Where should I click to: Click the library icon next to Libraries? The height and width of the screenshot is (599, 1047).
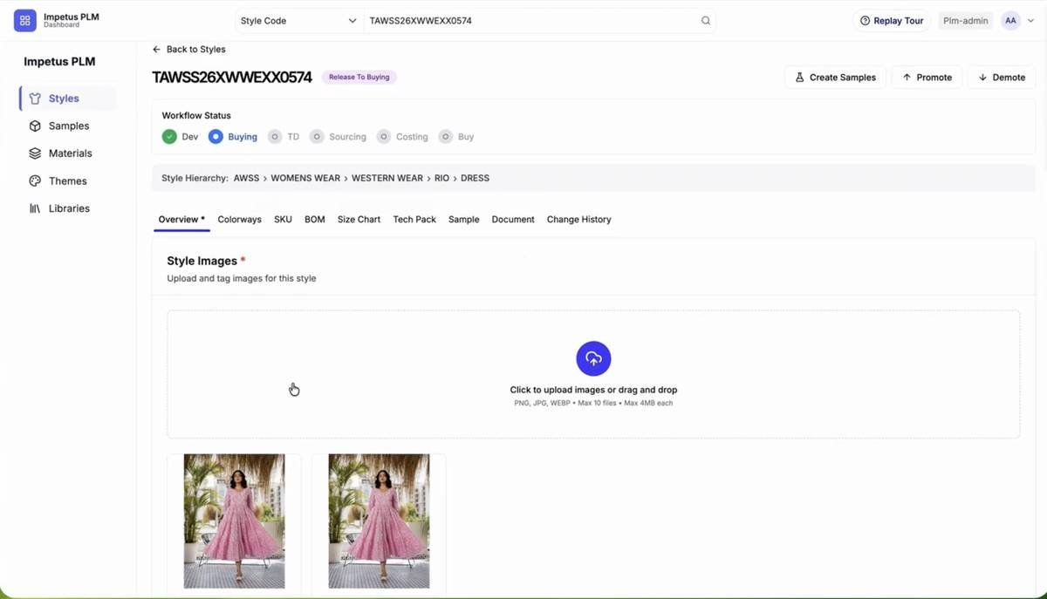click(x=35, y=208)
